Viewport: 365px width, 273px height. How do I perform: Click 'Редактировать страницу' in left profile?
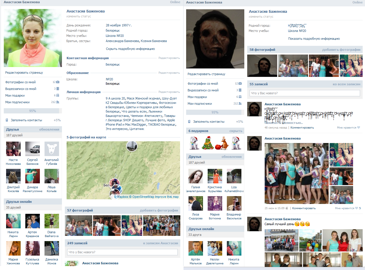pyautogui.click(x=24, y=73)
